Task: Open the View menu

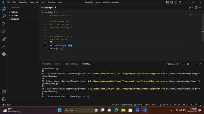Action: point(32,2)
